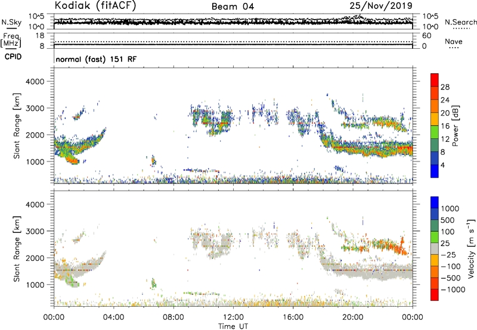
Task: Click the gray band of velocity colorbar
Action: tap(435, 248)
